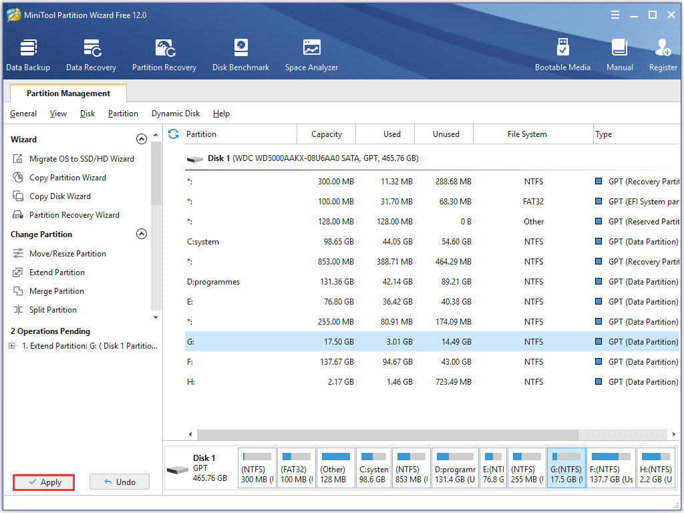Select the F:(NTFS) block in disk map
Viewport: 684px width, 513px height.
611,468
